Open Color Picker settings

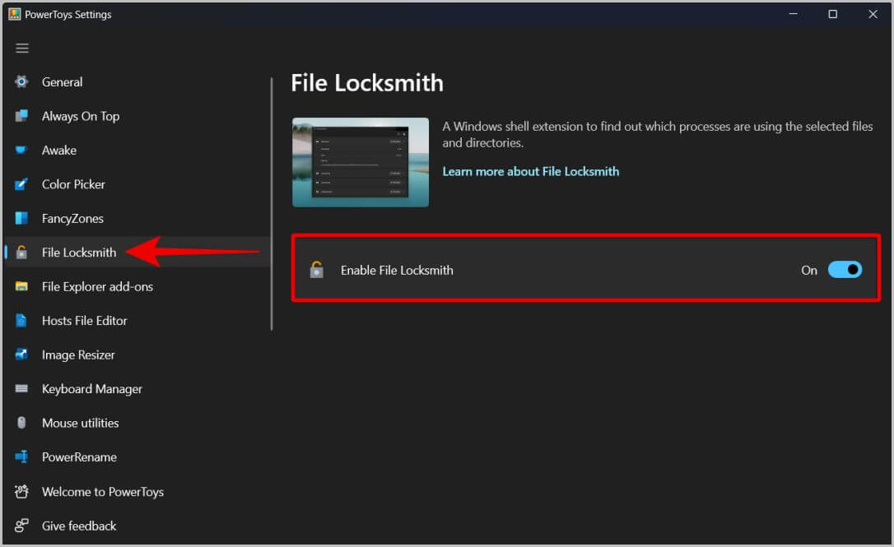click(73, 184)
